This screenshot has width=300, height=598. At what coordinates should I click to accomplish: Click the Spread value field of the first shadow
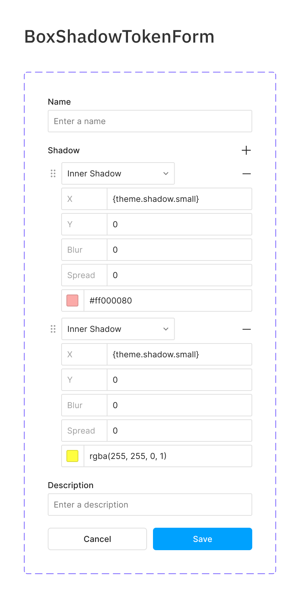pyautogui.click(x=179, y=275)
